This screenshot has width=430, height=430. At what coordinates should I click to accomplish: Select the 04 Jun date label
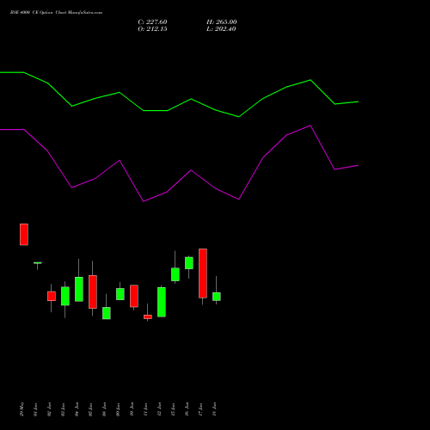(77, 409)
